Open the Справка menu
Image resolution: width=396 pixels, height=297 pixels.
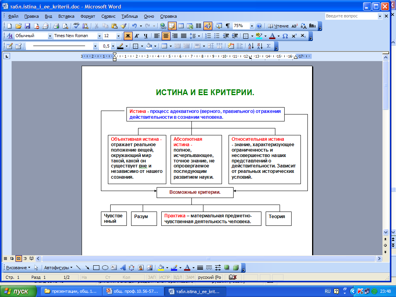click(169, 16)
